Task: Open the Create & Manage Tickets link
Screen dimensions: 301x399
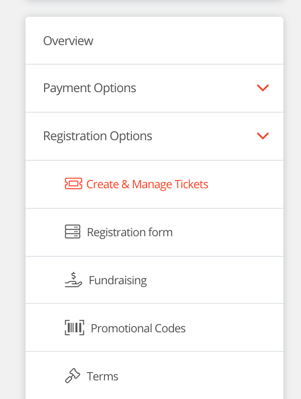Action: pos(147,184)
